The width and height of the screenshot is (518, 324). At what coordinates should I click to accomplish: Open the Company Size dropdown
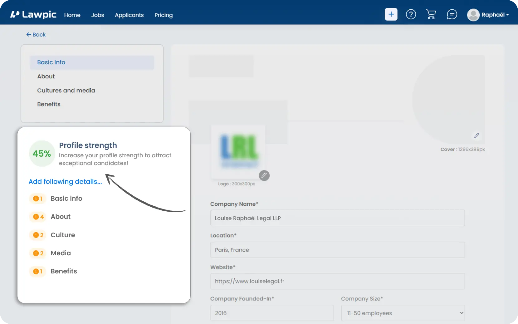[x=403, y=313]
